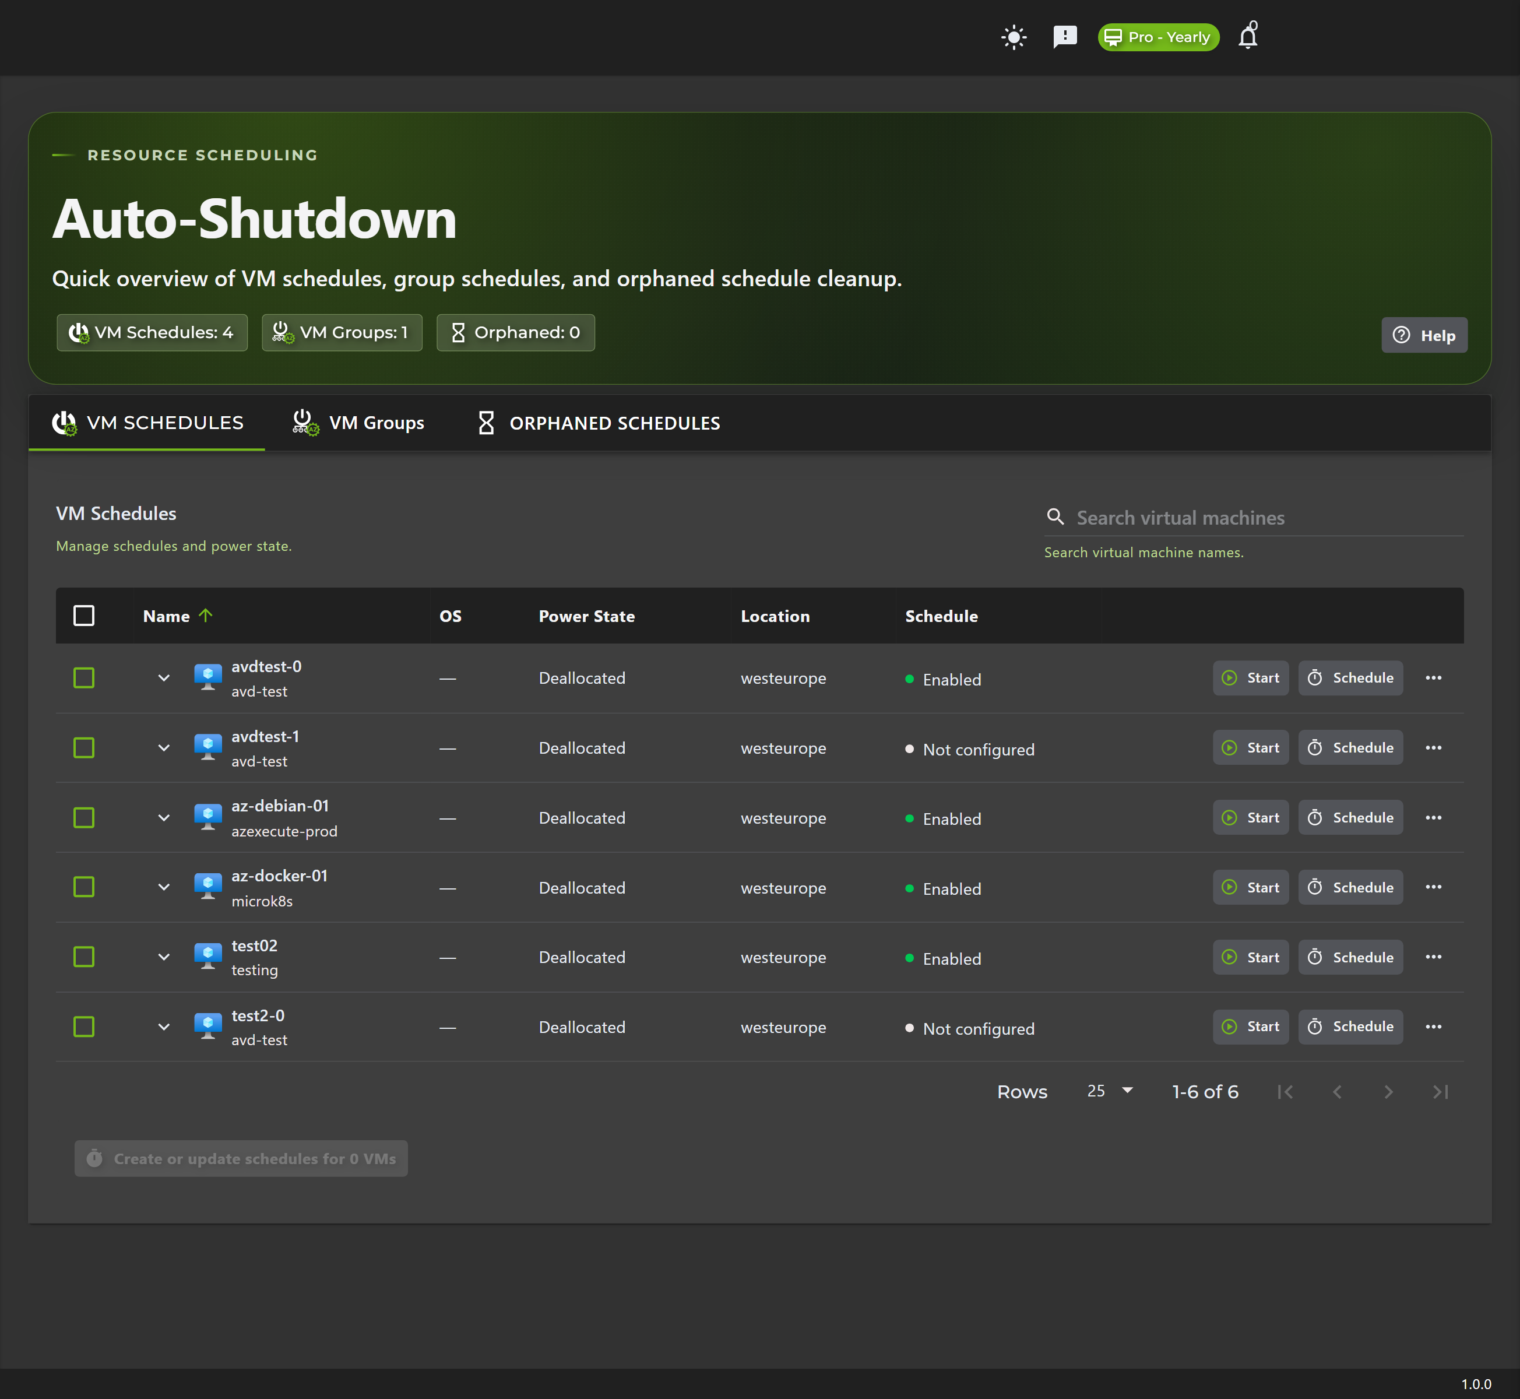Open Schedule for avdtest-0
This screenshot has height=1399, width=1520.
click(1350, 677)
